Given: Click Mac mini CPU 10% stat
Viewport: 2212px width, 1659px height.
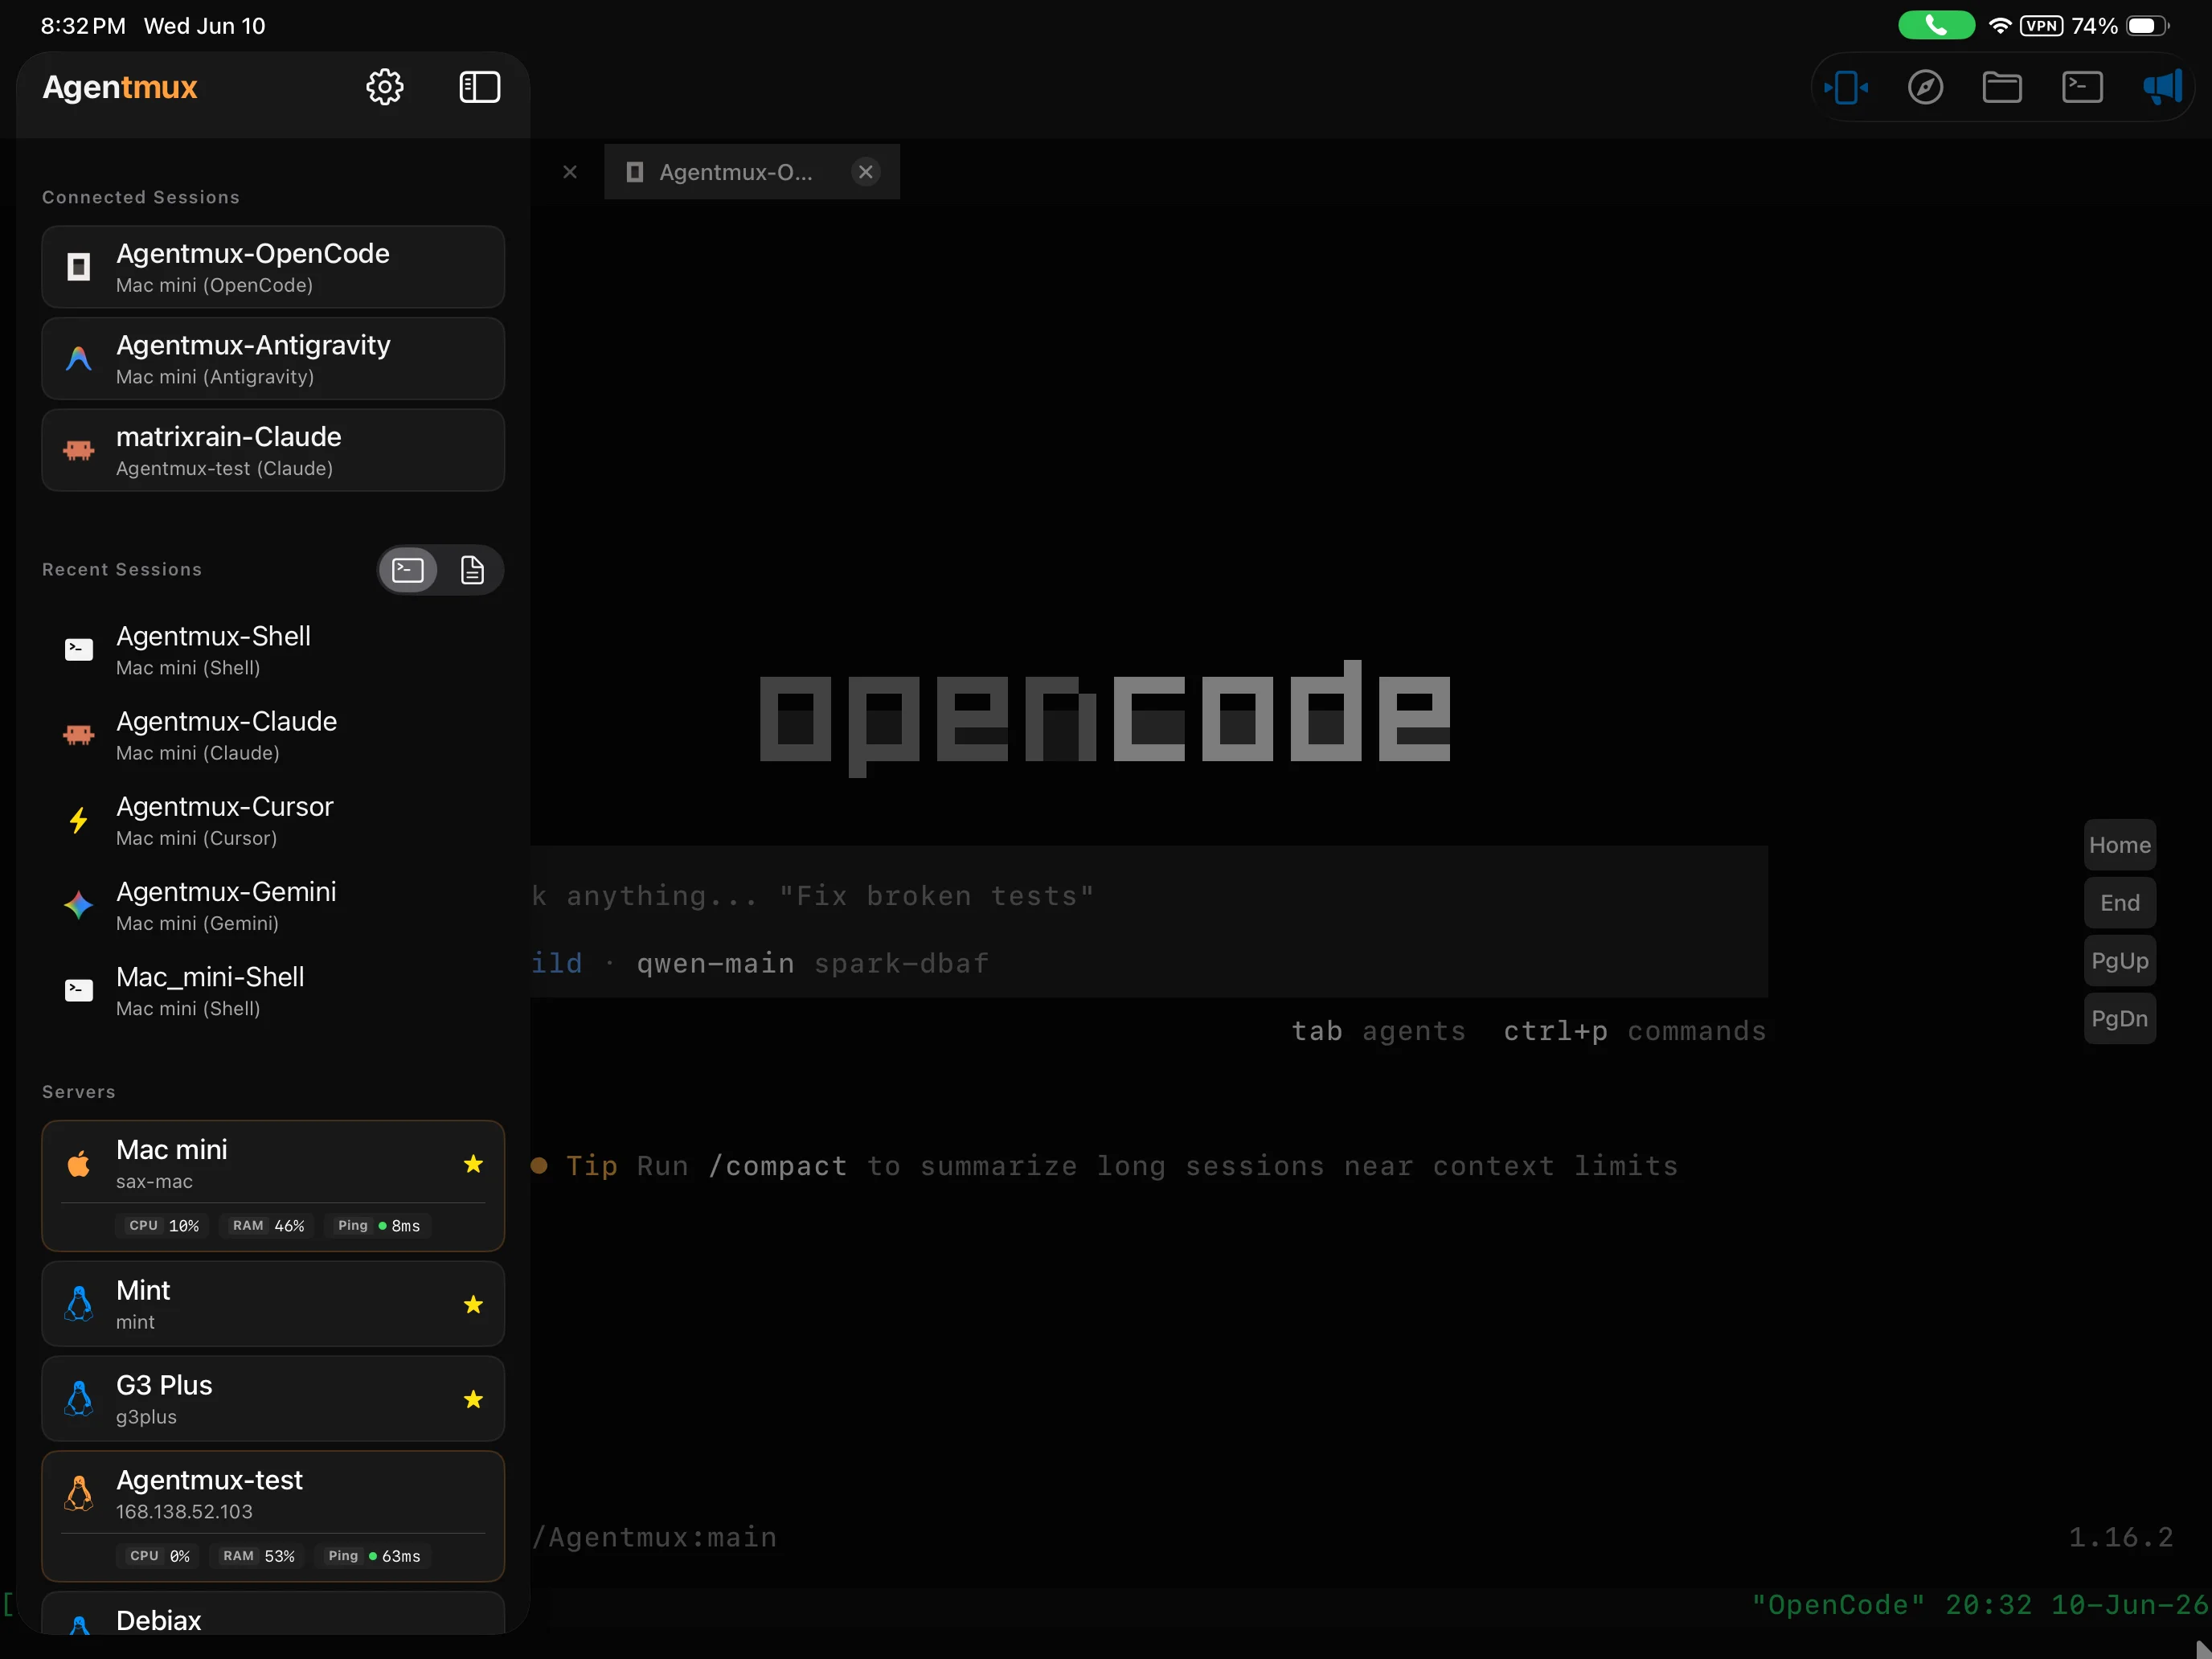Looking at the screenshot, I should point(164,1226).
